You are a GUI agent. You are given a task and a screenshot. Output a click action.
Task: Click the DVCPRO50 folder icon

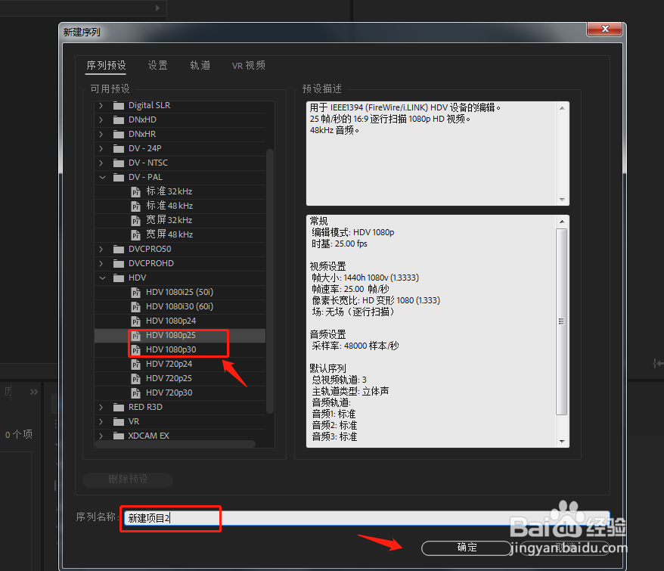118,249
